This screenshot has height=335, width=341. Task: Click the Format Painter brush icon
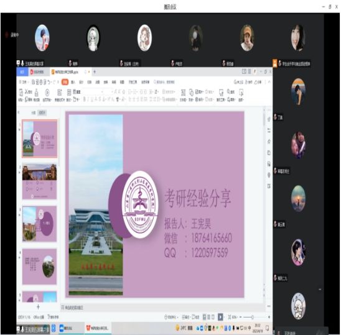pos(37,93)
